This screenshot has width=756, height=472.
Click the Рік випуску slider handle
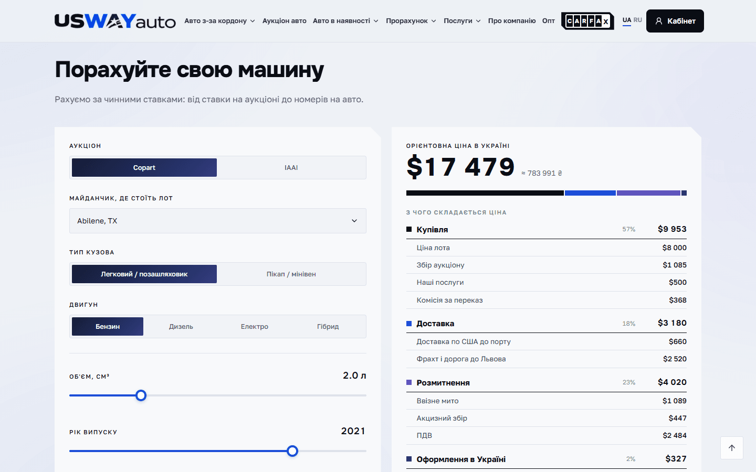(x=292, y=451)
